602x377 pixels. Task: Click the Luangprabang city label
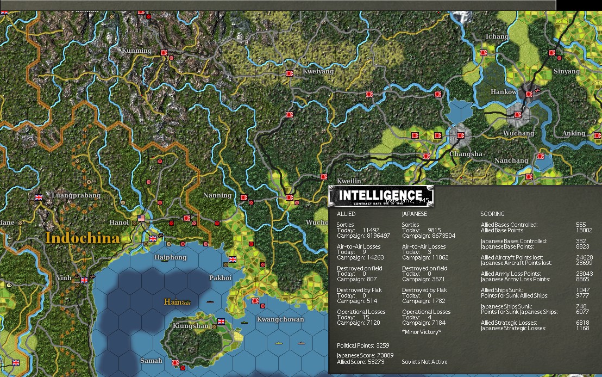click(76, 195)
